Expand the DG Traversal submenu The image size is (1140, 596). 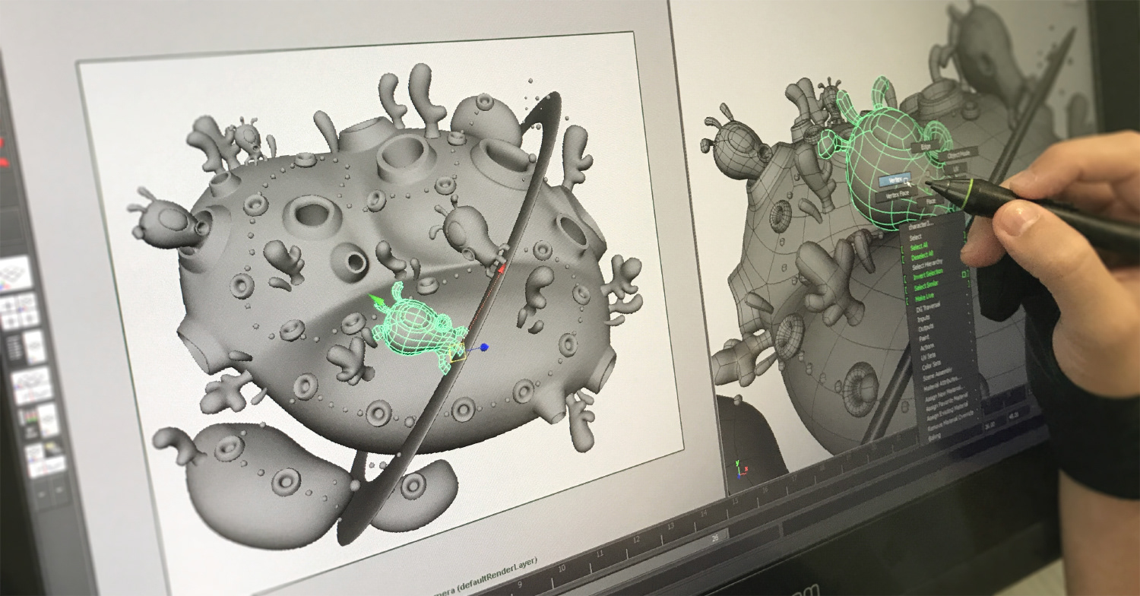point(928,307)
